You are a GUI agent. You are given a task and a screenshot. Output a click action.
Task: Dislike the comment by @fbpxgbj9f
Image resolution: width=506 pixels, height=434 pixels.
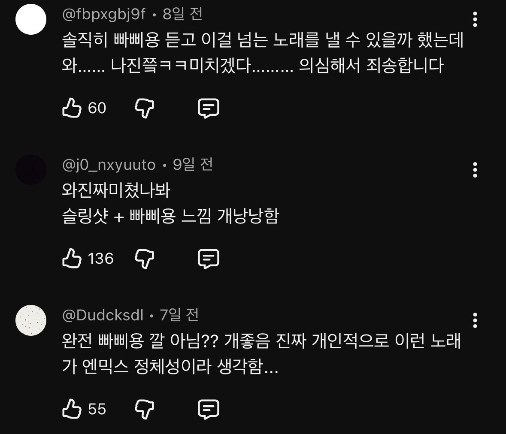click(x=144, y=108)
